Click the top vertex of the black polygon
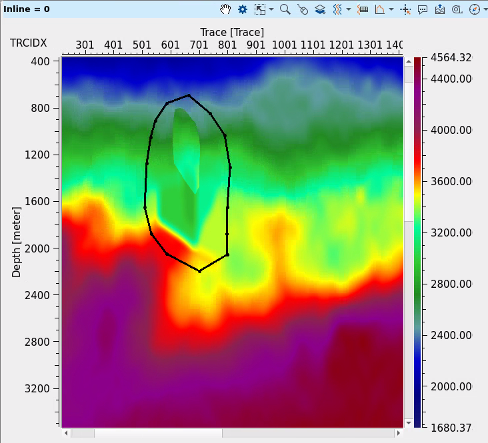Viewport: 488px width, 443px height. click(189, 95)
